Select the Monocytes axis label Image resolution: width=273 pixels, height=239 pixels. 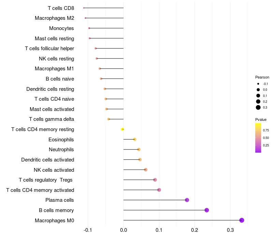(61, 28)
